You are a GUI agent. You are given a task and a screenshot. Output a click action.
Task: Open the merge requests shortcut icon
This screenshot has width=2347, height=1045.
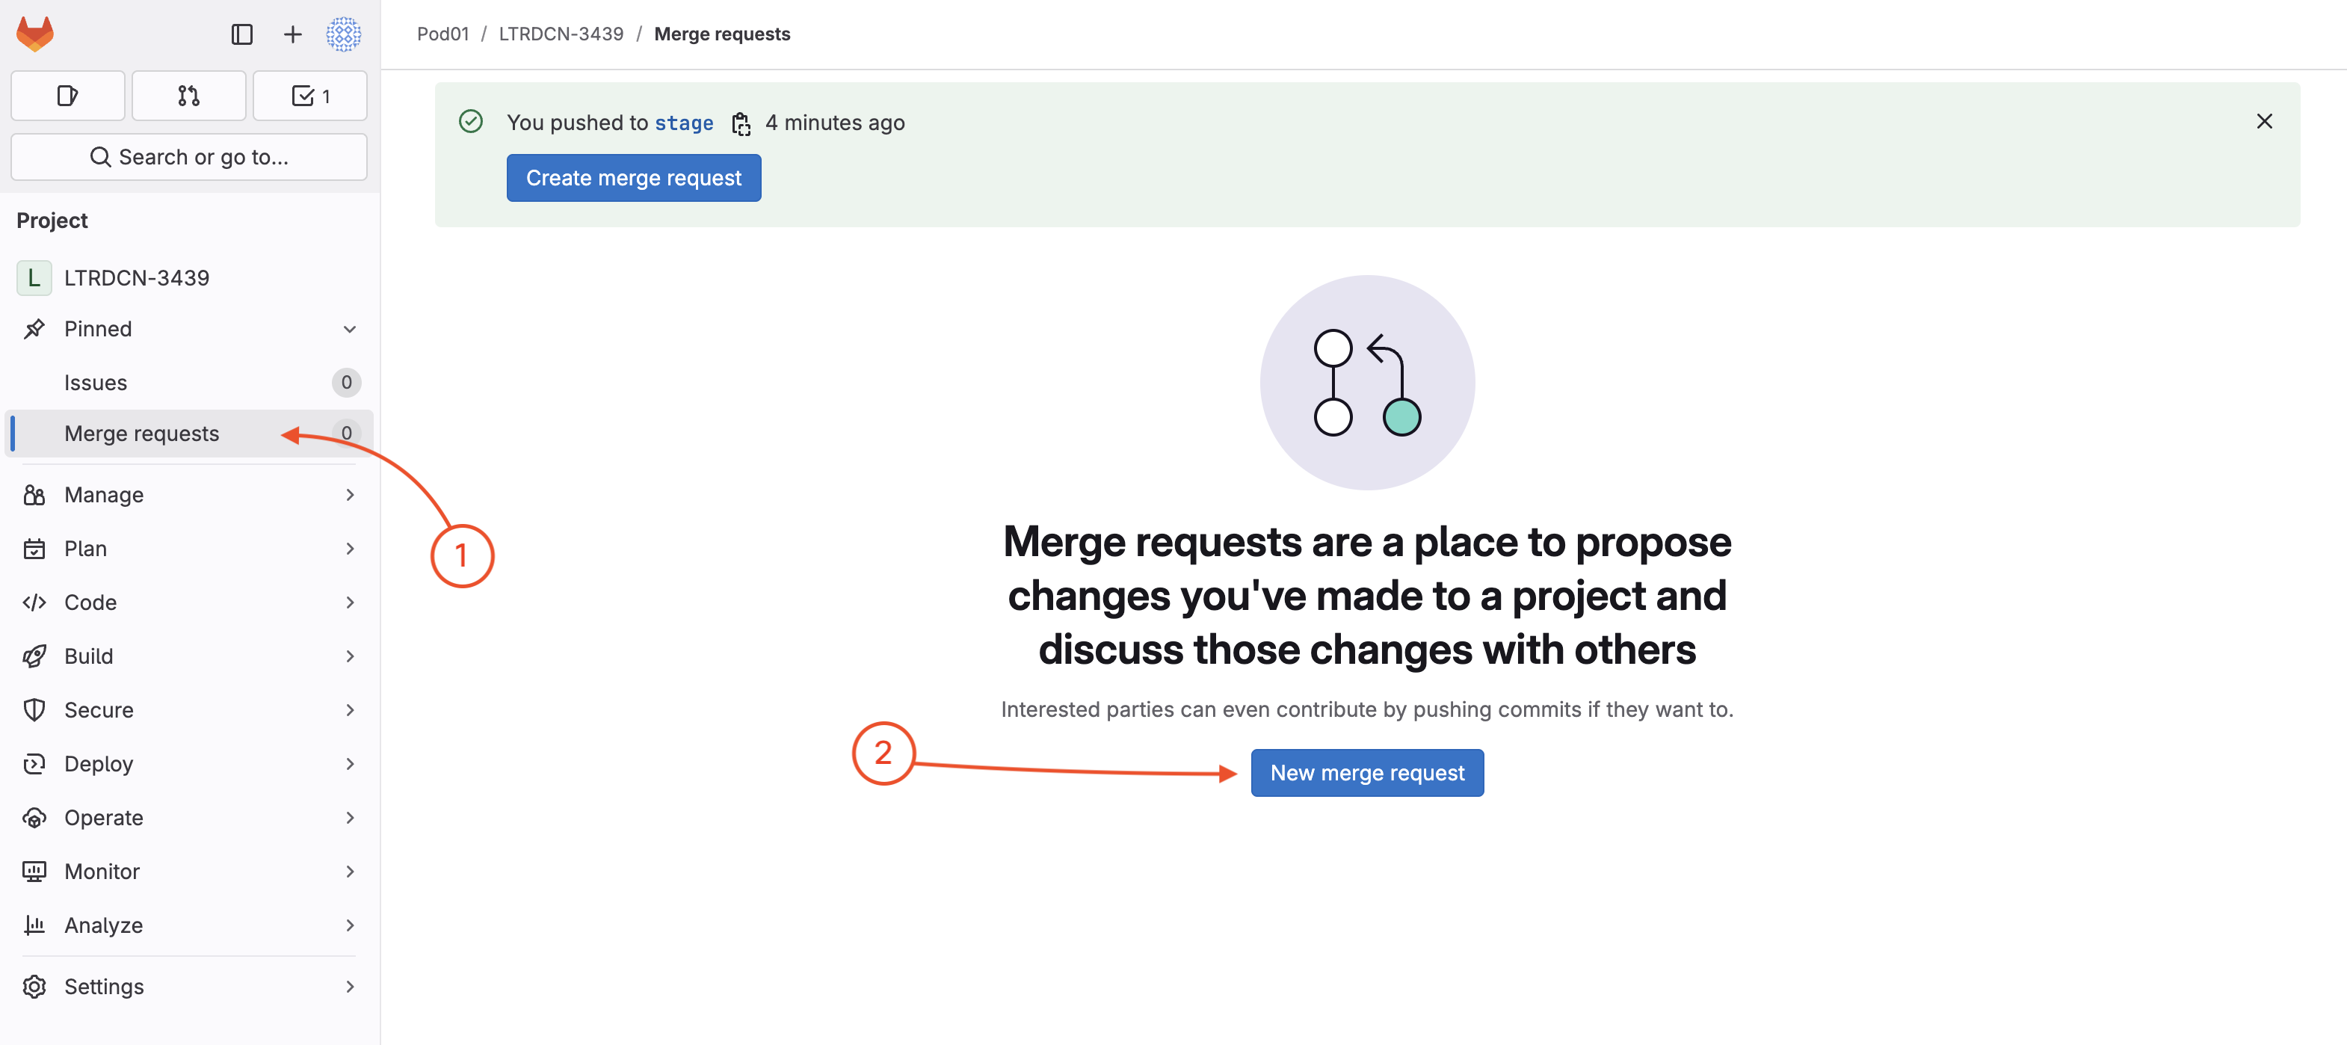point(188,96)
